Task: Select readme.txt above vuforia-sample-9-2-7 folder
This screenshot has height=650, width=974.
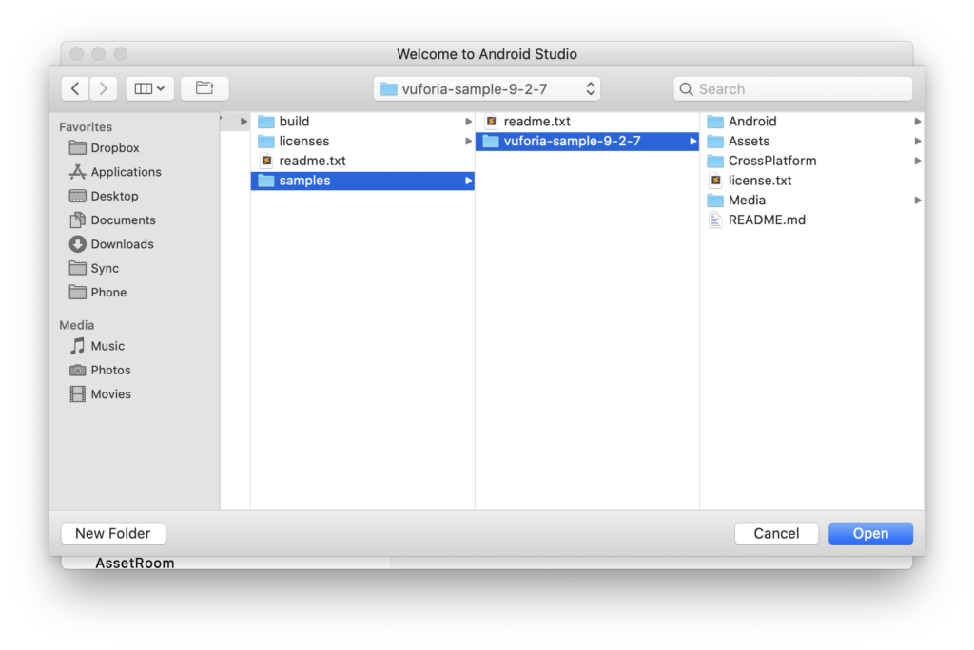Action: 587,122
